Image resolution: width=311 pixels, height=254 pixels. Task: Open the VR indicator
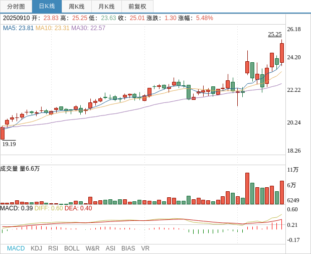pos(145,248)
